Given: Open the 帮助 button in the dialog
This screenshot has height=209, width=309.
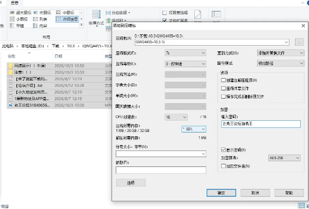Looking at the screenshot, I should (289, 193).
